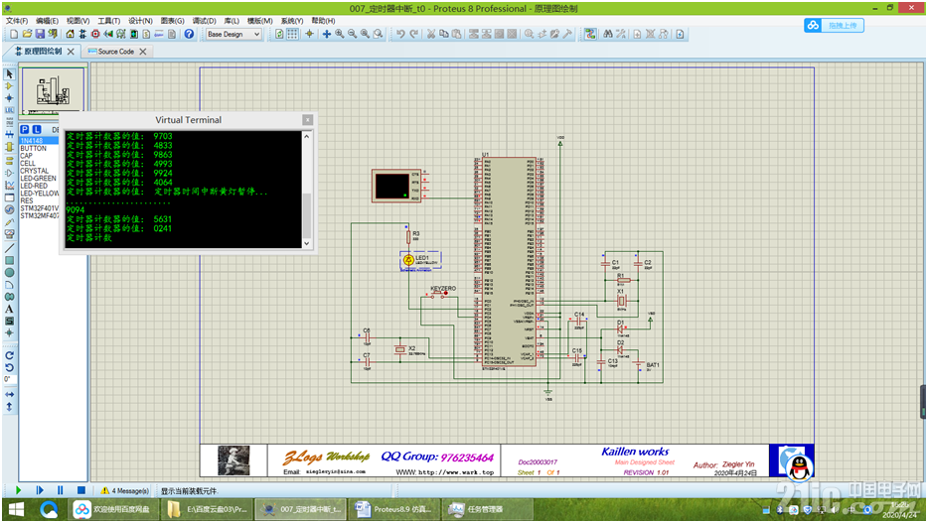The width and height of the screenshot is (929, 523).
Task: Save the project with floppy icon
Action: 40,35
